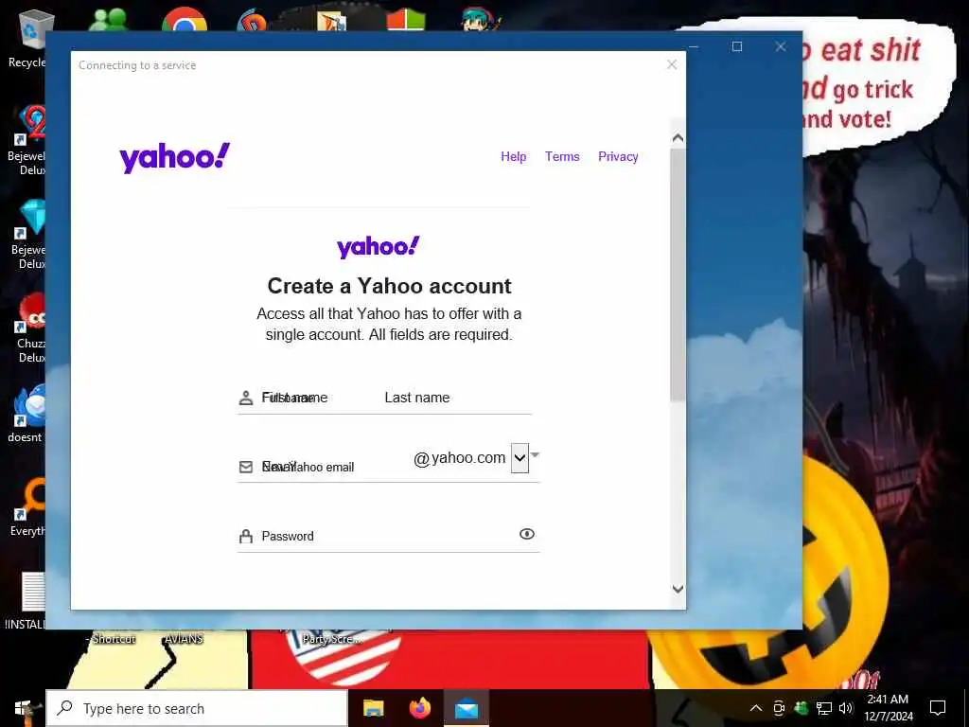Click the green tray icon beside network
The width and height of the screenshot is (969, 727).
coord(802,708)
